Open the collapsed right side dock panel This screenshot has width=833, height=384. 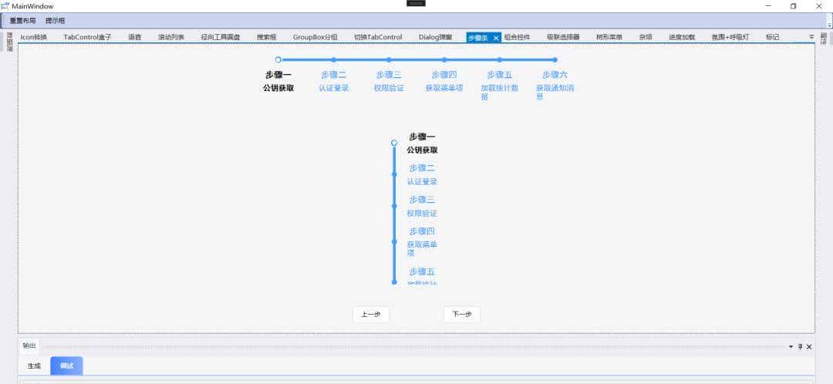click(x=824, y=39)
